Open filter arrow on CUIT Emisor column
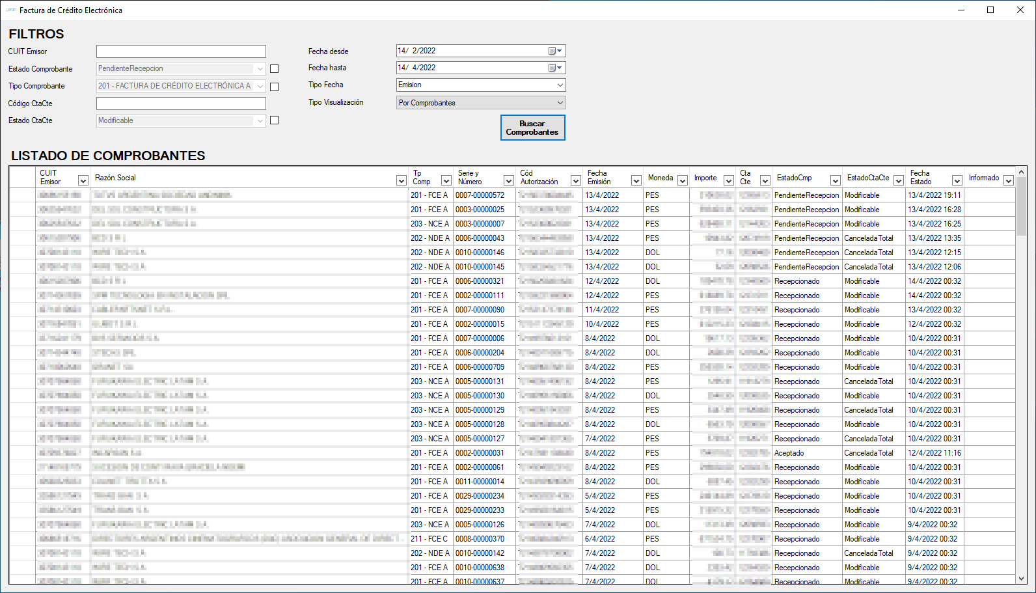 83,181
